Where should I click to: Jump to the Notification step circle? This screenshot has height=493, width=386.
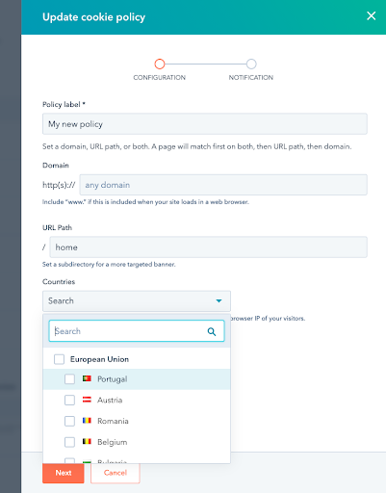[x=251, y=64]
